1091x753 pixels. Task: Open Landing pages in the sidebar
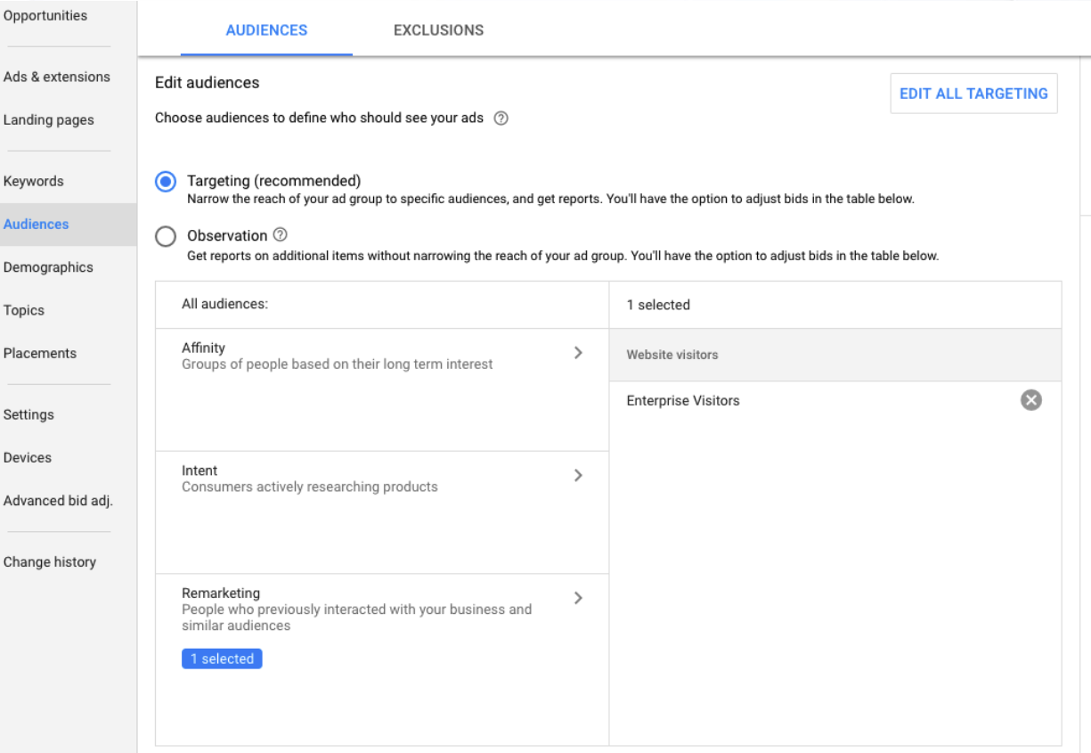tap(49, 120)
